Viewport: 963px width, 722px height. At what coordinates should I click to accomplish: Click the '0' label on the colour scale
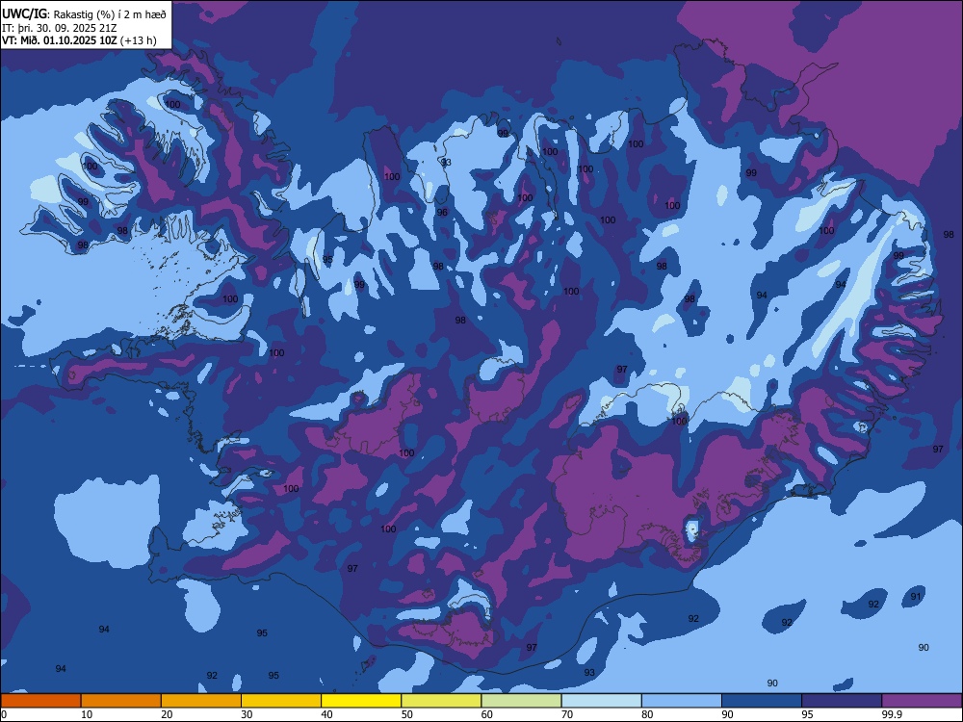tap(4, 714)
